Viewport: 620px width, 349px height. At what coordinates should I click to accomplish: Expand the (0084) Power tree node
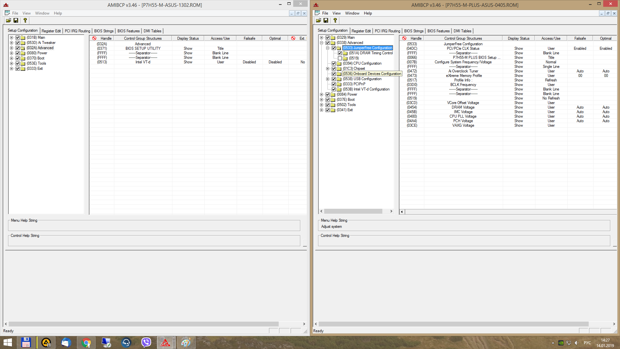(x=321, y=94)
